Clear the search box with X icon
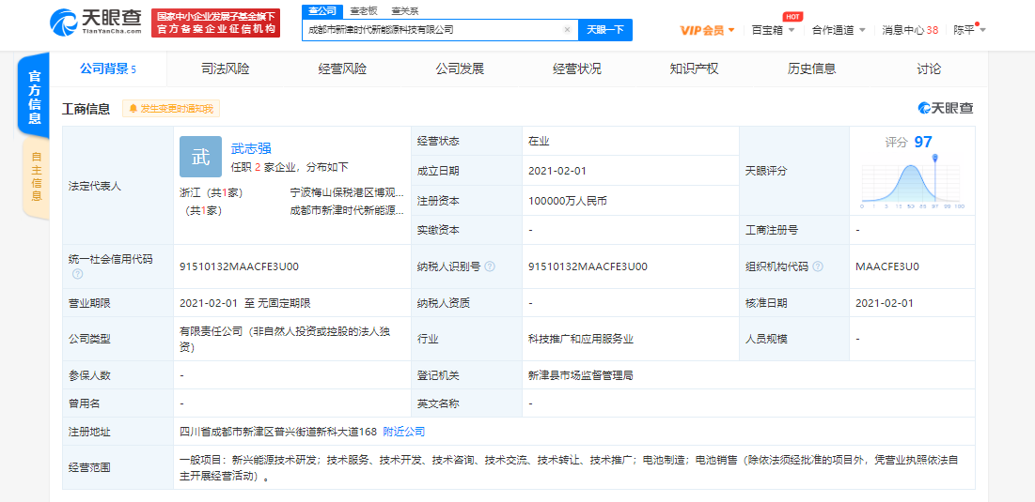 point(567,30)
